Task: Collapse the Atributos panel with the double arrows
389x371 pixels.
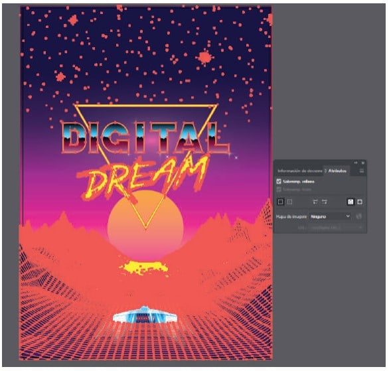Action: [x=356, y=163]
